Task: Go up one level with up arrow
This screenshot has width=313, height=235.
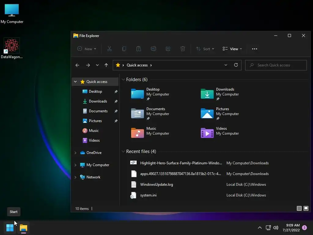Action: tap(106, 65)
